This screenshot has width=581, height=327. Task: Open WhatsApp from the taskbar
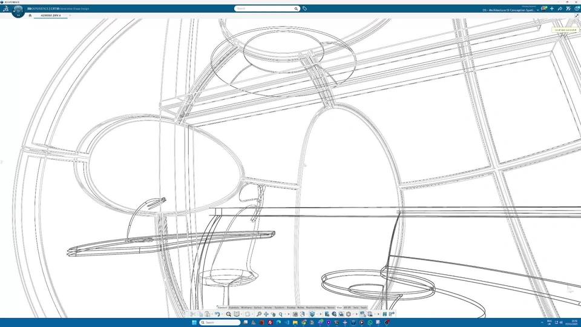[x=370, y=323]
